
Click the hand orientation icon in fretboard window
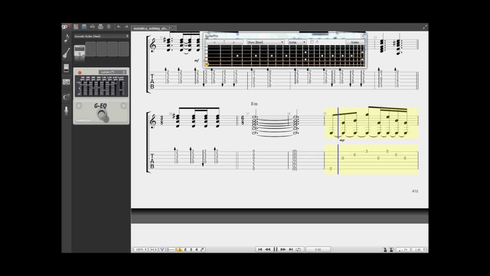point(317,42)
